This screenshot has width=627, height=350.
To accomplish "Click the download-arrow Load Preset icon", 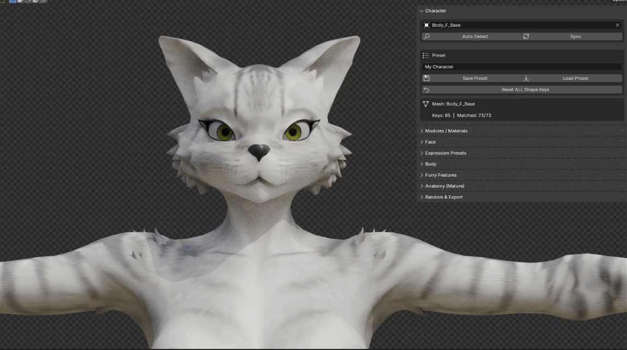I will pos(526,78).
